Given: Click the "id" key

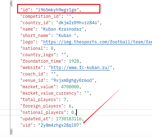Looking at the screenshot, I should (x=25, y=10).
